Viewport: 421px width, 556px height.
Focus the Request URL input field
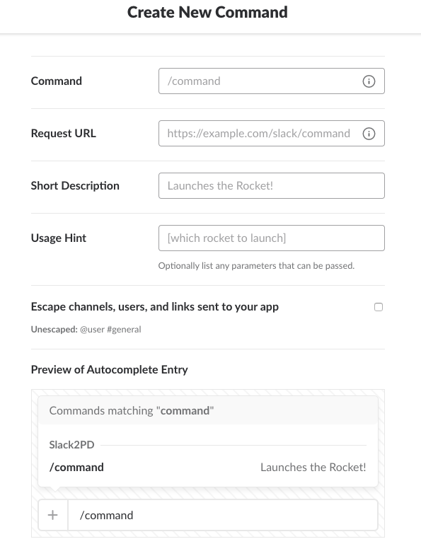[271, 133]
